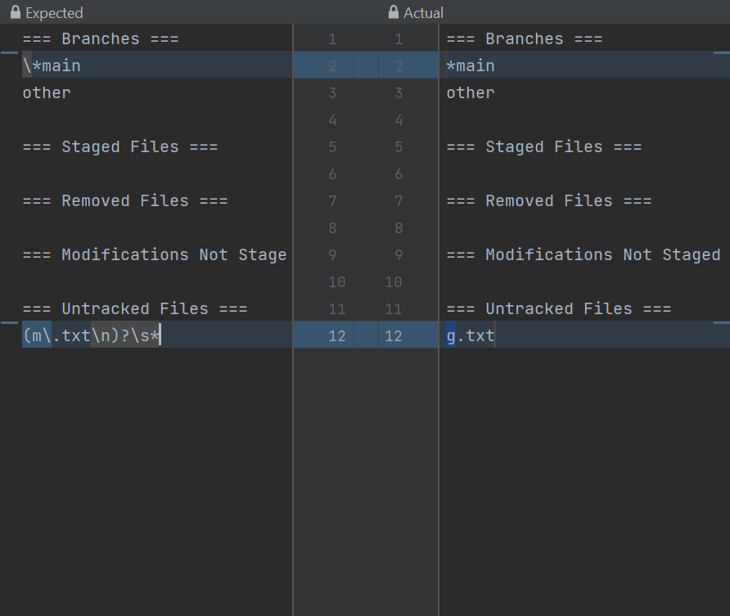Image resolution: width=730 pixels, height=616 pixels.
Task: Place cursor in the (m\.txt\n)?\s* regex line
Action: pos(92,335)
